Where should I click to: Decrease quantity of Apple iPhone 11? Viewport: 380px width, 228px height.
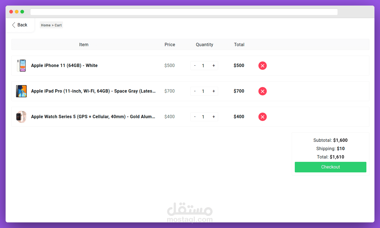[195, 66]
